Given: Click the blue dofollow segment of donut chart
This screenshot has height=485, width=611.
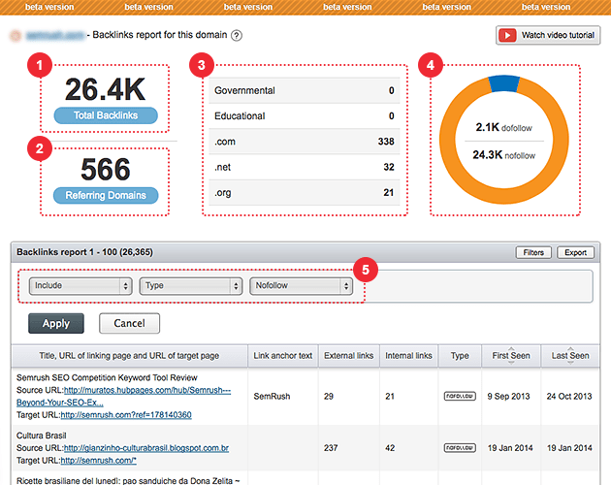Looking at the screenshot, I should pos(503,83).
